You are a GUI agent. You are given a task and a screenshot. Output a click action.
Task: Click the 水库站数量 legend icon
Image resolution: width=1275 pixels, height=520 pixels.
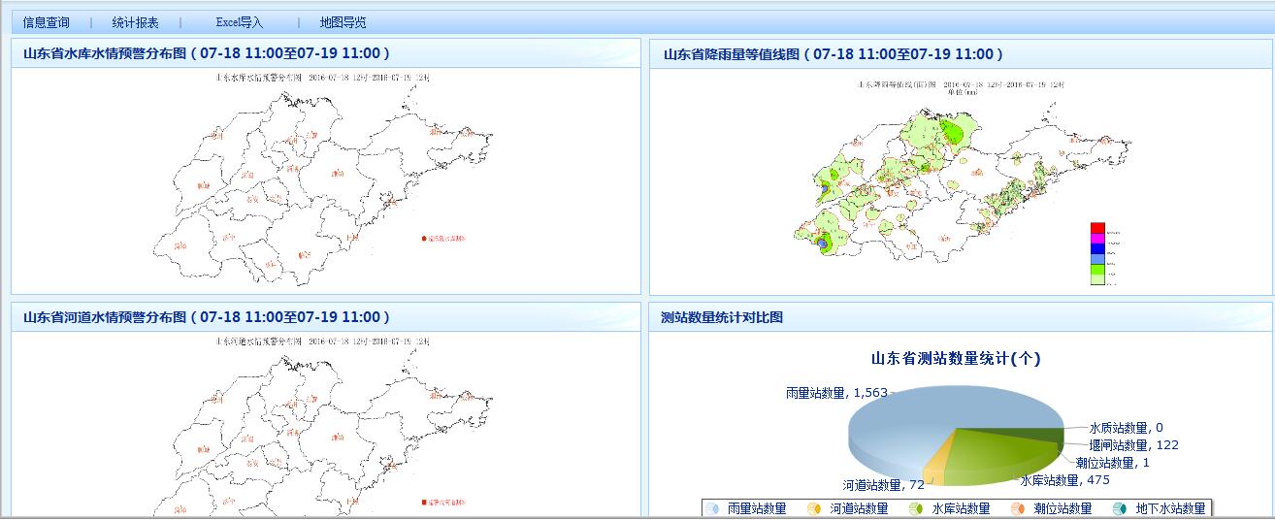point(917,508)
